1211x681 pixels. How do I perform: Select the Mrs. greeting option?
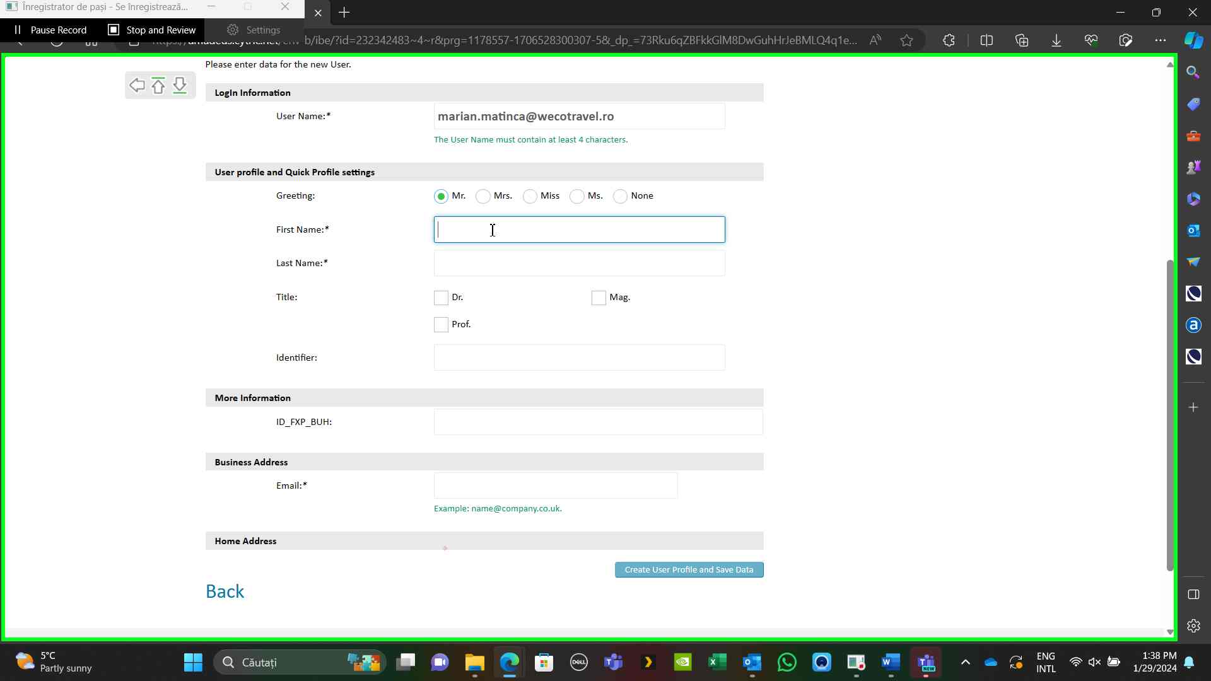[x=483, y=196]
